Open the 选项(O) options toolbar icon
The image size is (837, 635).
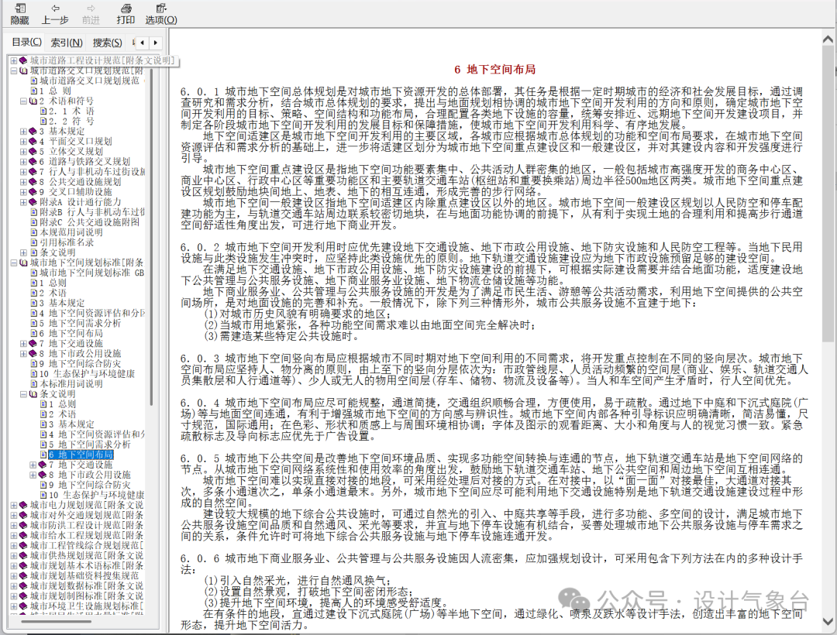161,9
